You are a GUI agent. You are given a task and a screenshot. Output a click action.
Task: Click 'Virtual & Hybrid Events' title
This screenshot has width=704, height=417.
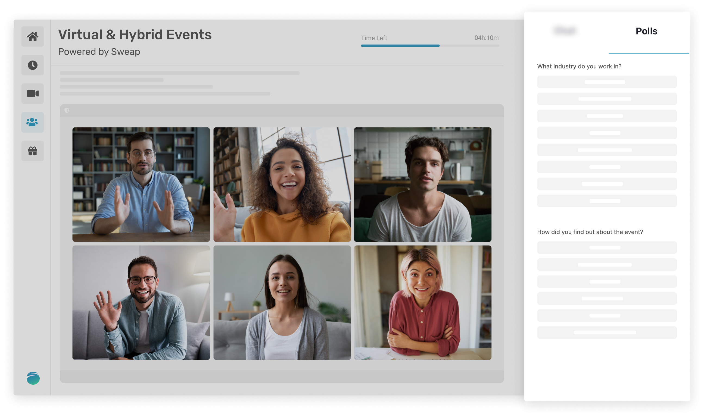point(135,35)
